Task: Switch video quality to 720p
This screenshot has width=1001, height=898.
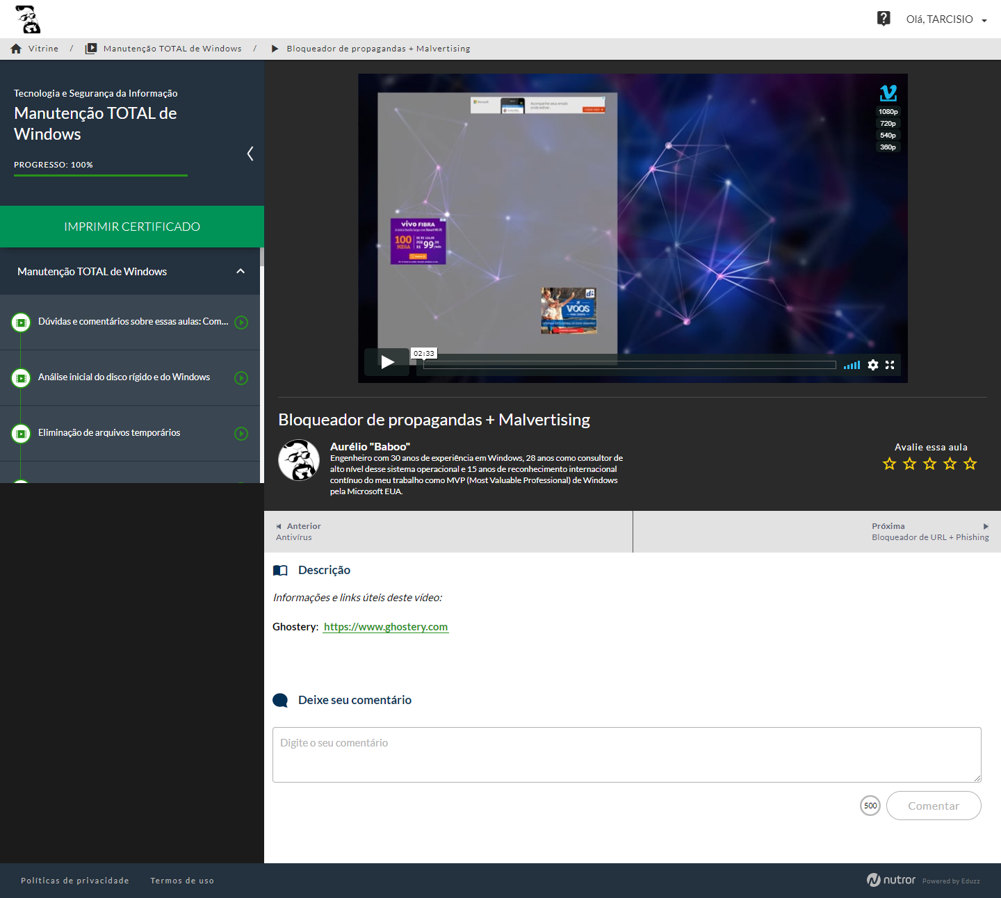Action: click(x=888, y=124)
